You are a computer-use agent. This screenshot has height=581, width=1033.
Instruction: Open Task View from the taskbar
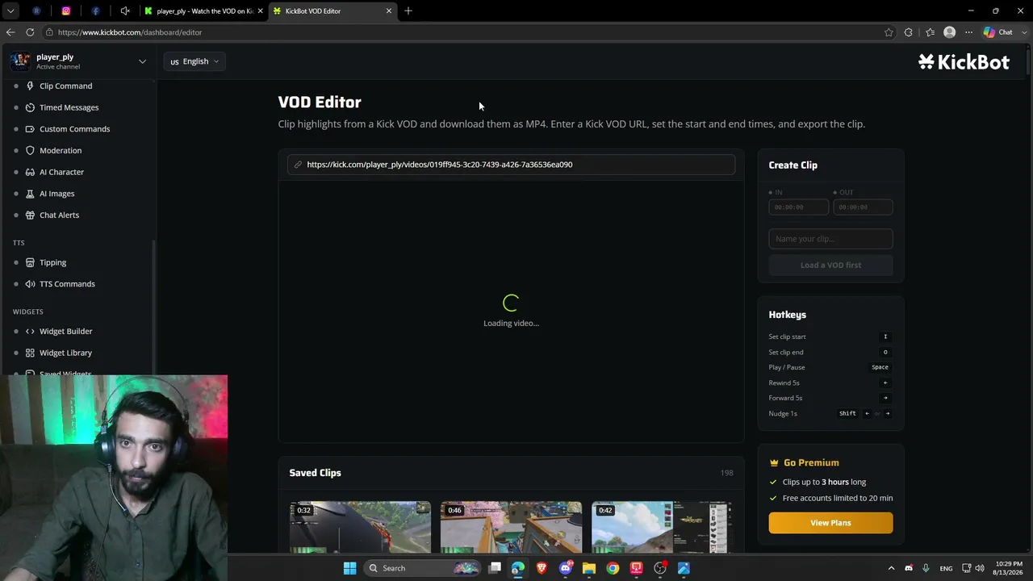click(x=495, y=568)
